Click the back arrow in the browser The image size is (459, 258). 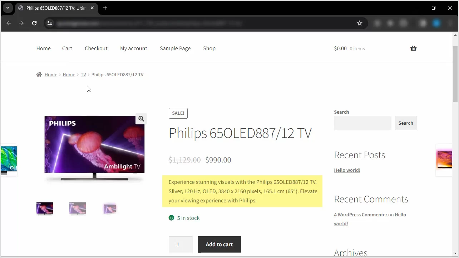pos(9,23)
